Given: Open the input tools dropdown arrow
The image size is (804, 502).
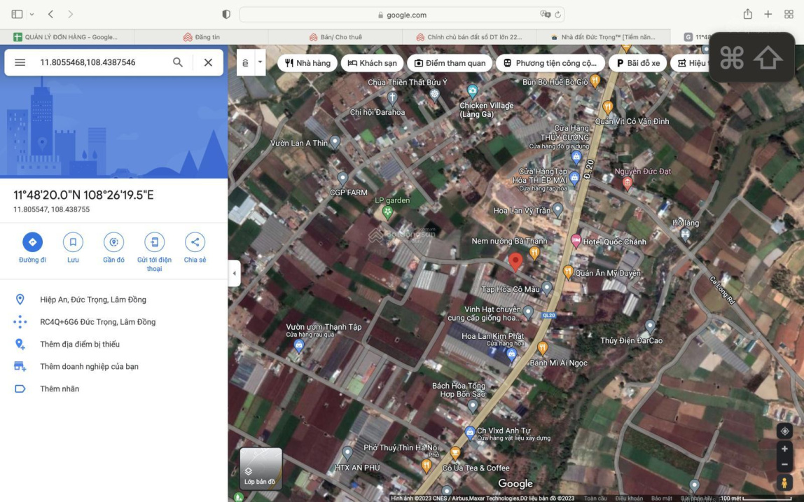Looking at the screenshot, I should pyautogui.click(x=261, y=62).
